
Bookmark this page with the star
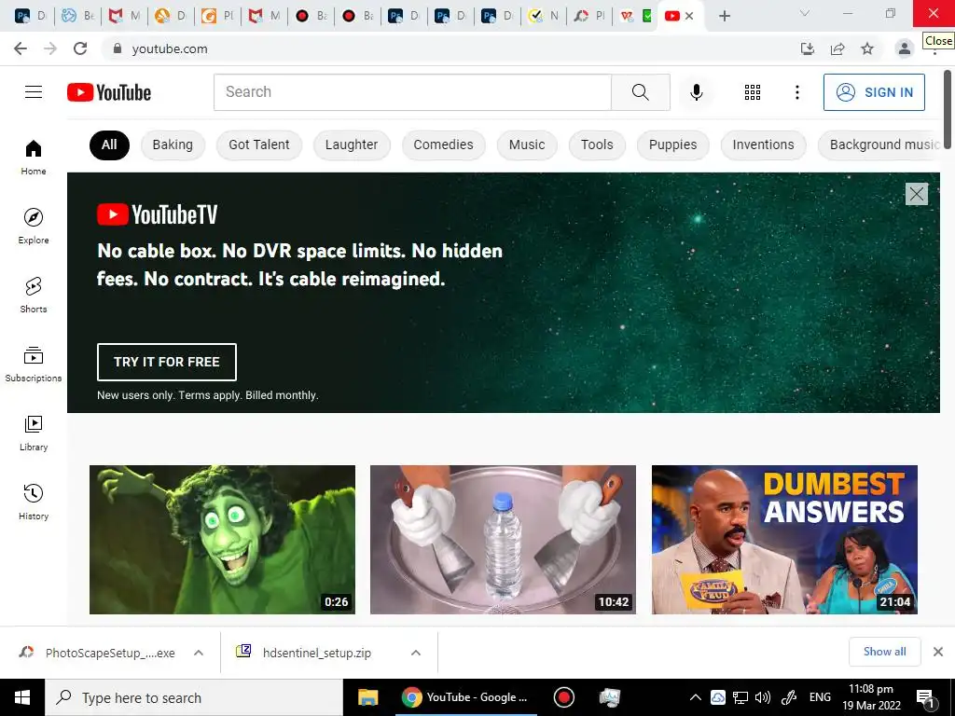pos(867,48)
